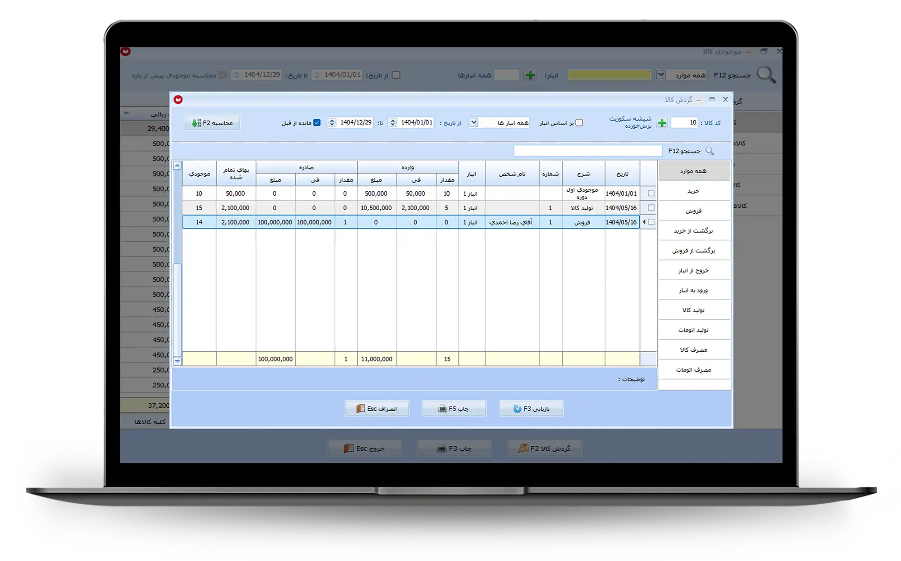Viewport: 901px width, 561px height.
Task: Toggle محاسبه موجودی پیش از بازه checkbox
Action: point(223,75)
